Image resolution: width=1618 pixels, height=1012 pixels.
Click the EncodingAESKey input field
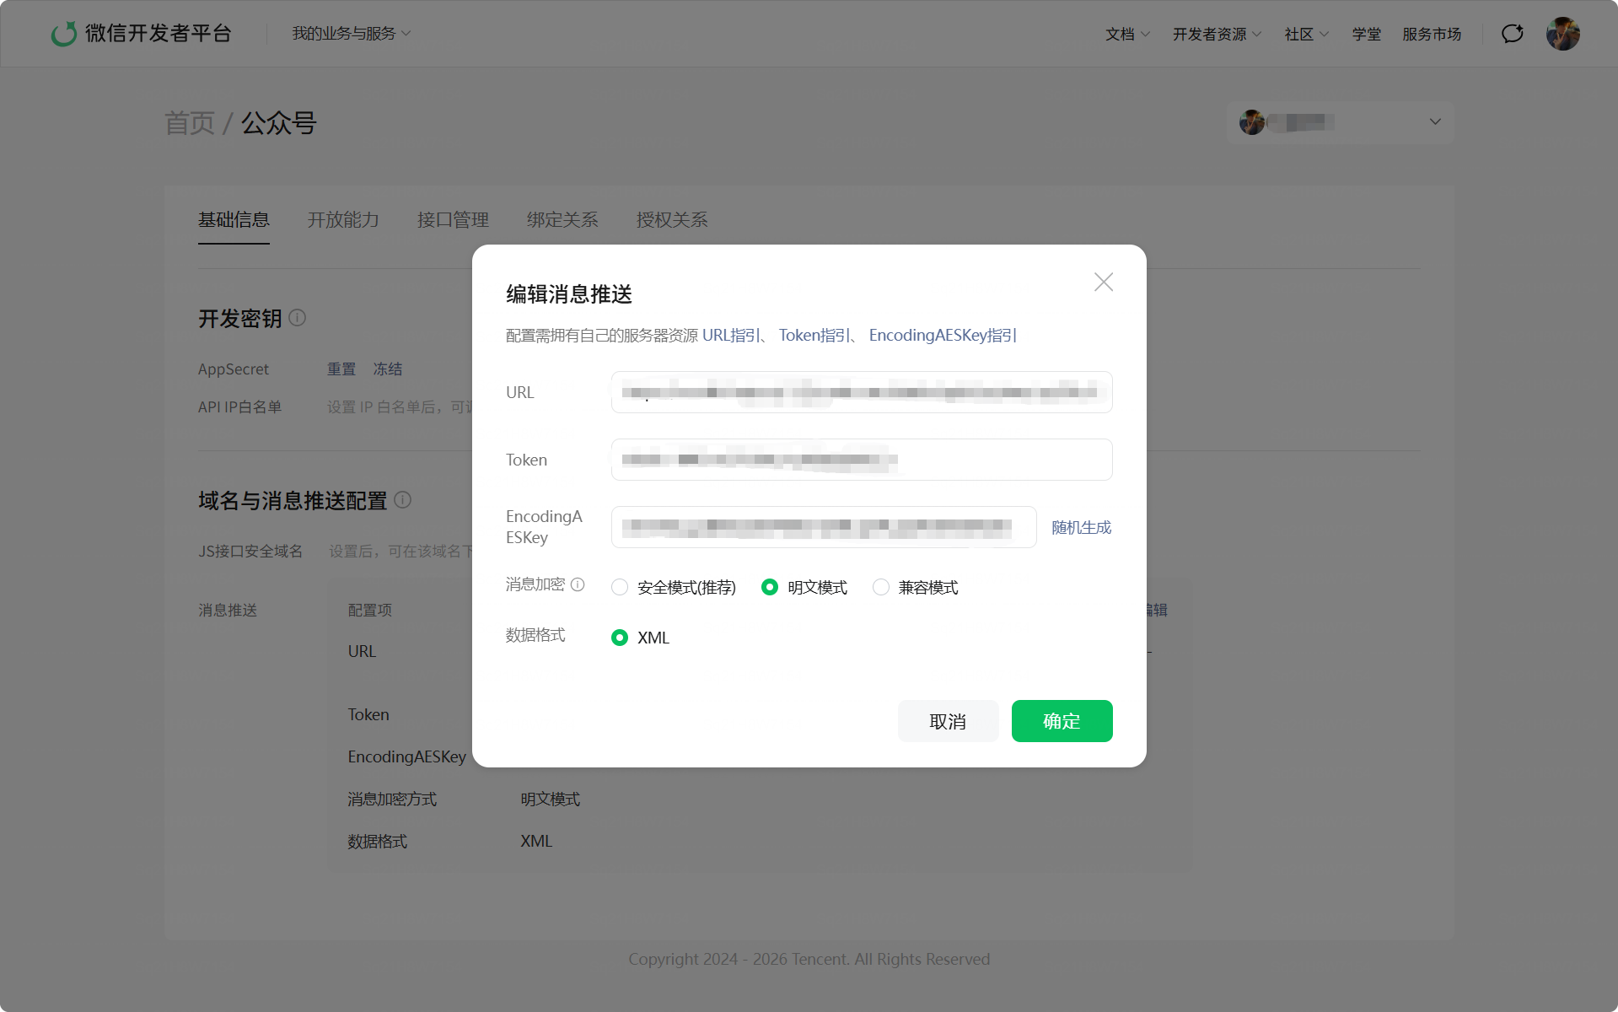click(824, 527)
